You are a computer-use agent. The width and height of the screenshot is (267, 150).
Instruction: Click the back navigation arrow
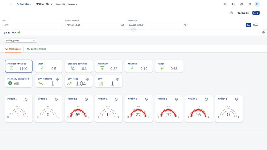pos(11,4)
